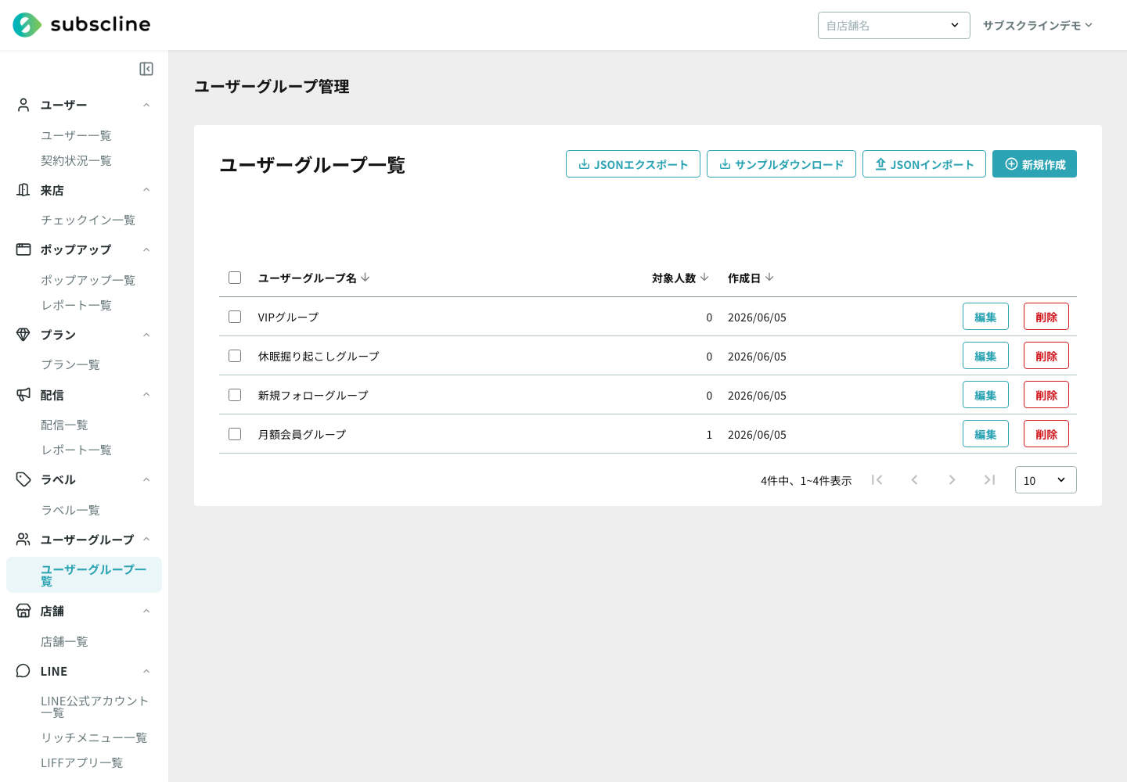Check the VIPグループ row checkbox
Image resolution: width=1127 pixels, height=782 pixels.
point(235,317)
